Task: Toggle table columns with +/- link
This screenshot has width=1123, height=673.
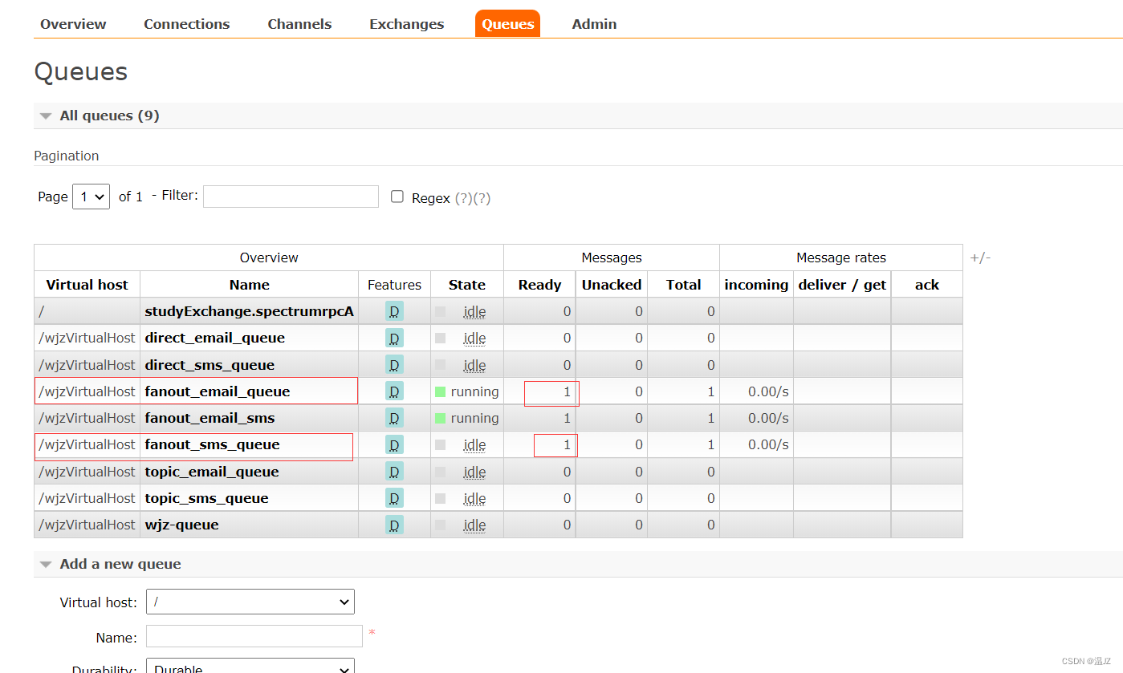Action: (x=980, y=257)
